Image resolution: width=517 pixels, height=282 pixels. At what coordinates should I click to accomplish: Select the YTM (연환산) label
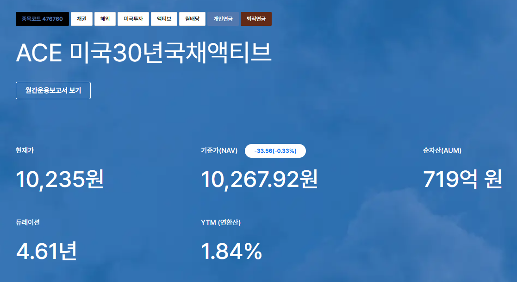pos(221,222)
